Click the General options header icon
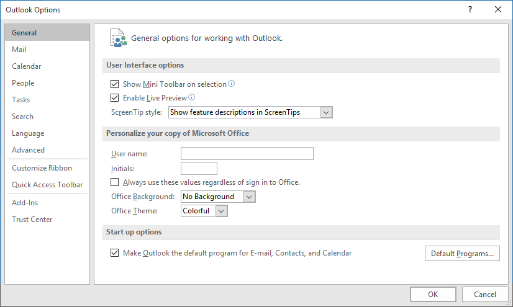Screen dimensions: 513x307 [118, 38]
